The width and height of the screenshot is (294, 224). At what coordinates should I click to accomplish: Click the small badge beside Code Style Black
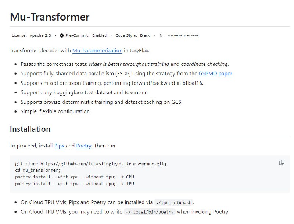pos(160,35)
